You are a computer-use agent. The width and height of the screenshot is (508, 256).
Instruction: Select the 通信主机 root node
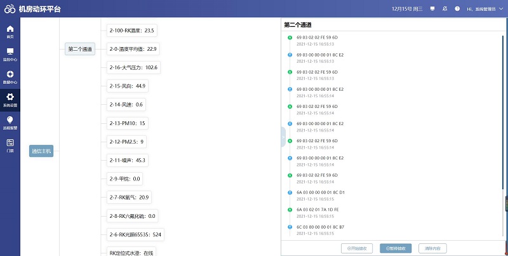pyautogui.click(x=41, y=151)
